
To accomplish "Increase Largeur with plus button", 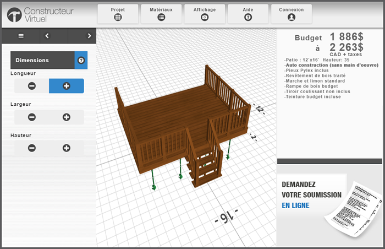I will (x=67, y=117).
